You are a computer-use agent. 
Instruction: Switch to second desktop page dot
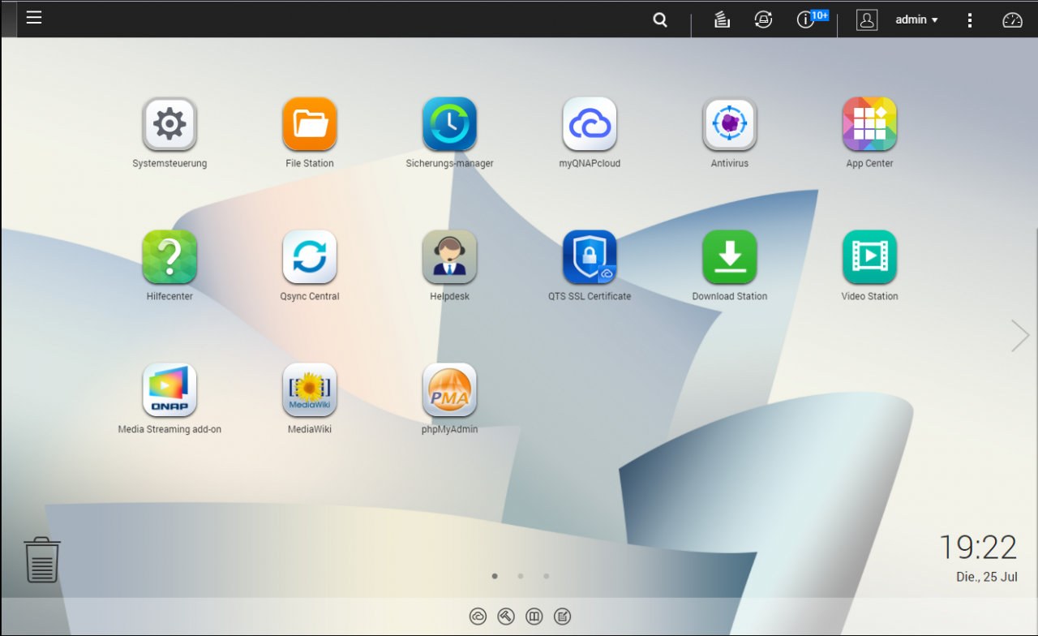[521, 577]
